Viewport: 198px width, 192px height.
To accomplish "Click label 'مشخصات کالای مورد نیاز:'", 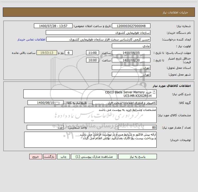I will [x=174, y=115].
